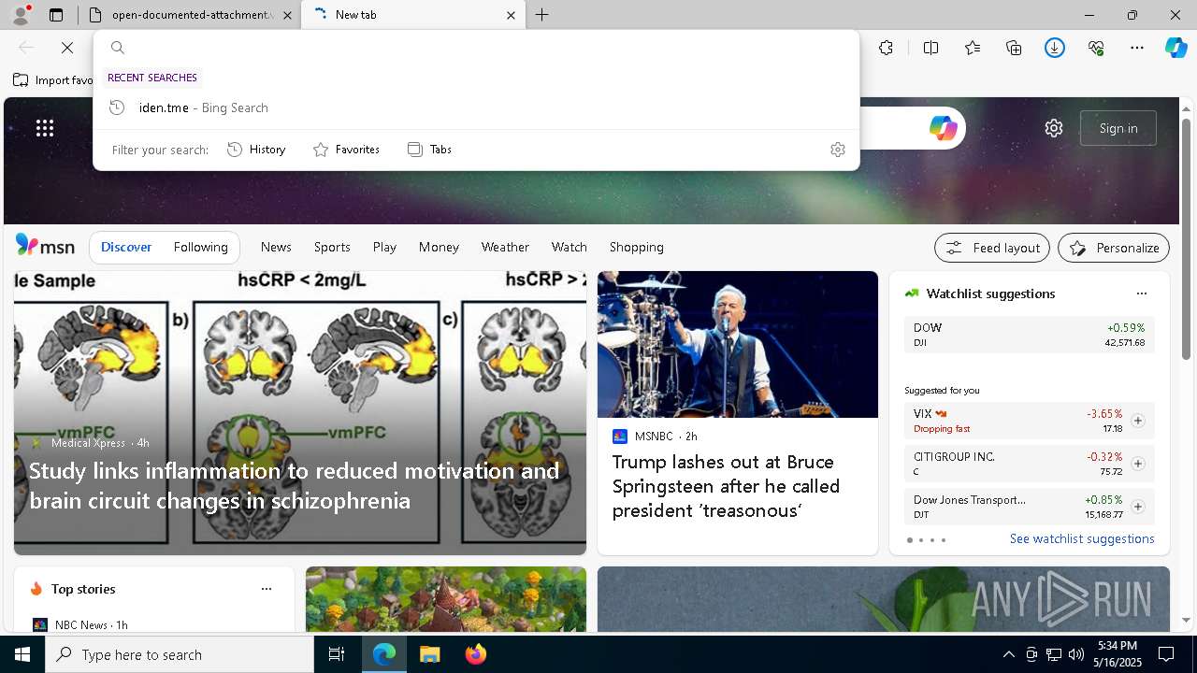Open the DOW stock row
The height and width of the screenshot is (673, 1197).
1029,335
